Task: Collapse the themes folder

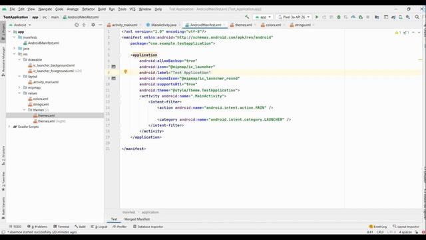Action: point(25,110)
